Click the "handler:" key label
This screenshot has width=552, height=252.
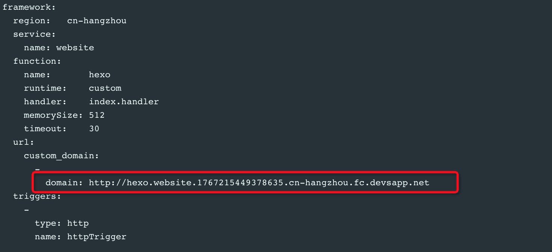[45, 102]
